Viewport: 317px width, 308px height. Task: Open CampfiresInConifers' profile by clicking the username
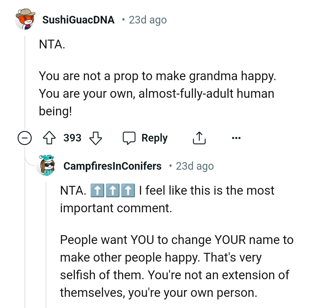click(112, 166)
